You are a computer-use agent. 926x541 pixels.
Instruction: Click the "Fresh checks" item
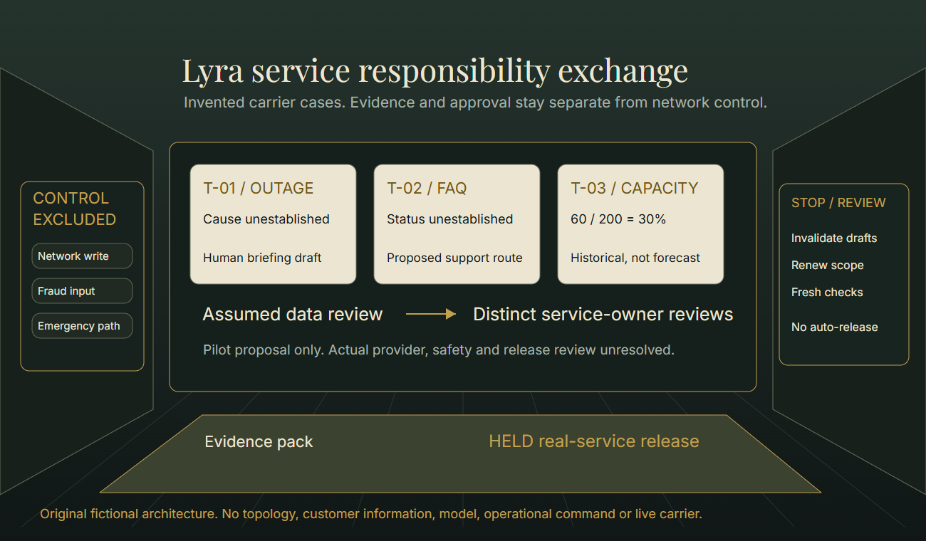coord(827,293)
